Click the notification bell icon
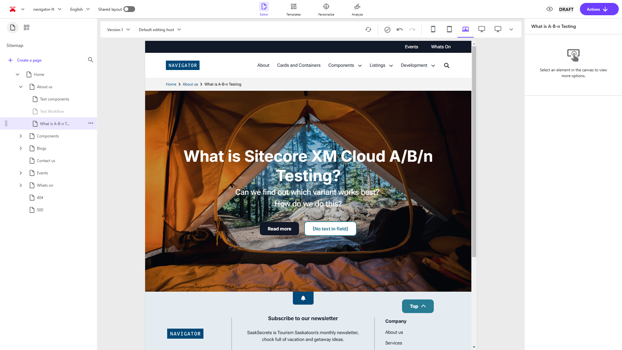Screen dimensions: 622x350 click(303, 298)
